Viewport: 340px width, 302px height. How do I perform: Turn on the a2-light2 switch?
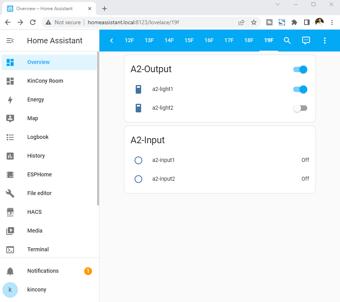[x=300, y=108]
